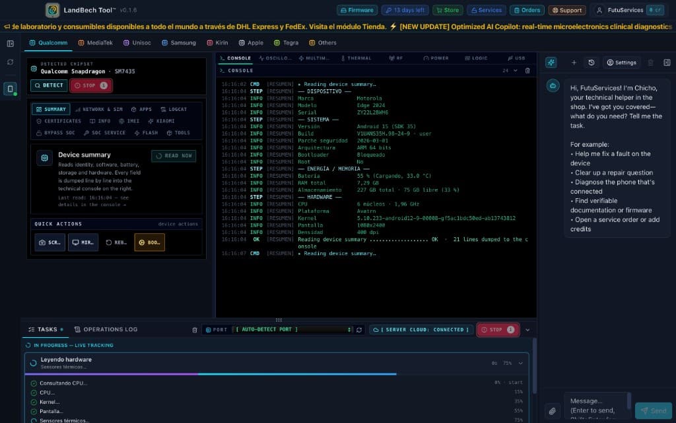This screenshot has height=423, width=676.
Task: Switch to the MediaTek tab
Action: click(x=95, y=43)
